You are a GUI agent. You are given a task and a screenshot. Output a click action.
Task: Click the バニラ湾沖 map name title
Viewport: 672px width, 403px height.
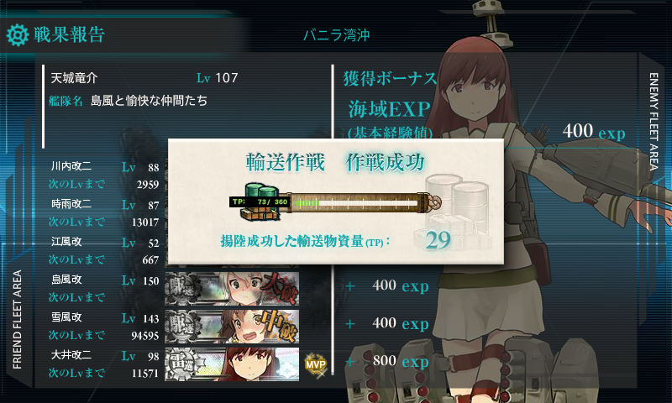(337, 34)
